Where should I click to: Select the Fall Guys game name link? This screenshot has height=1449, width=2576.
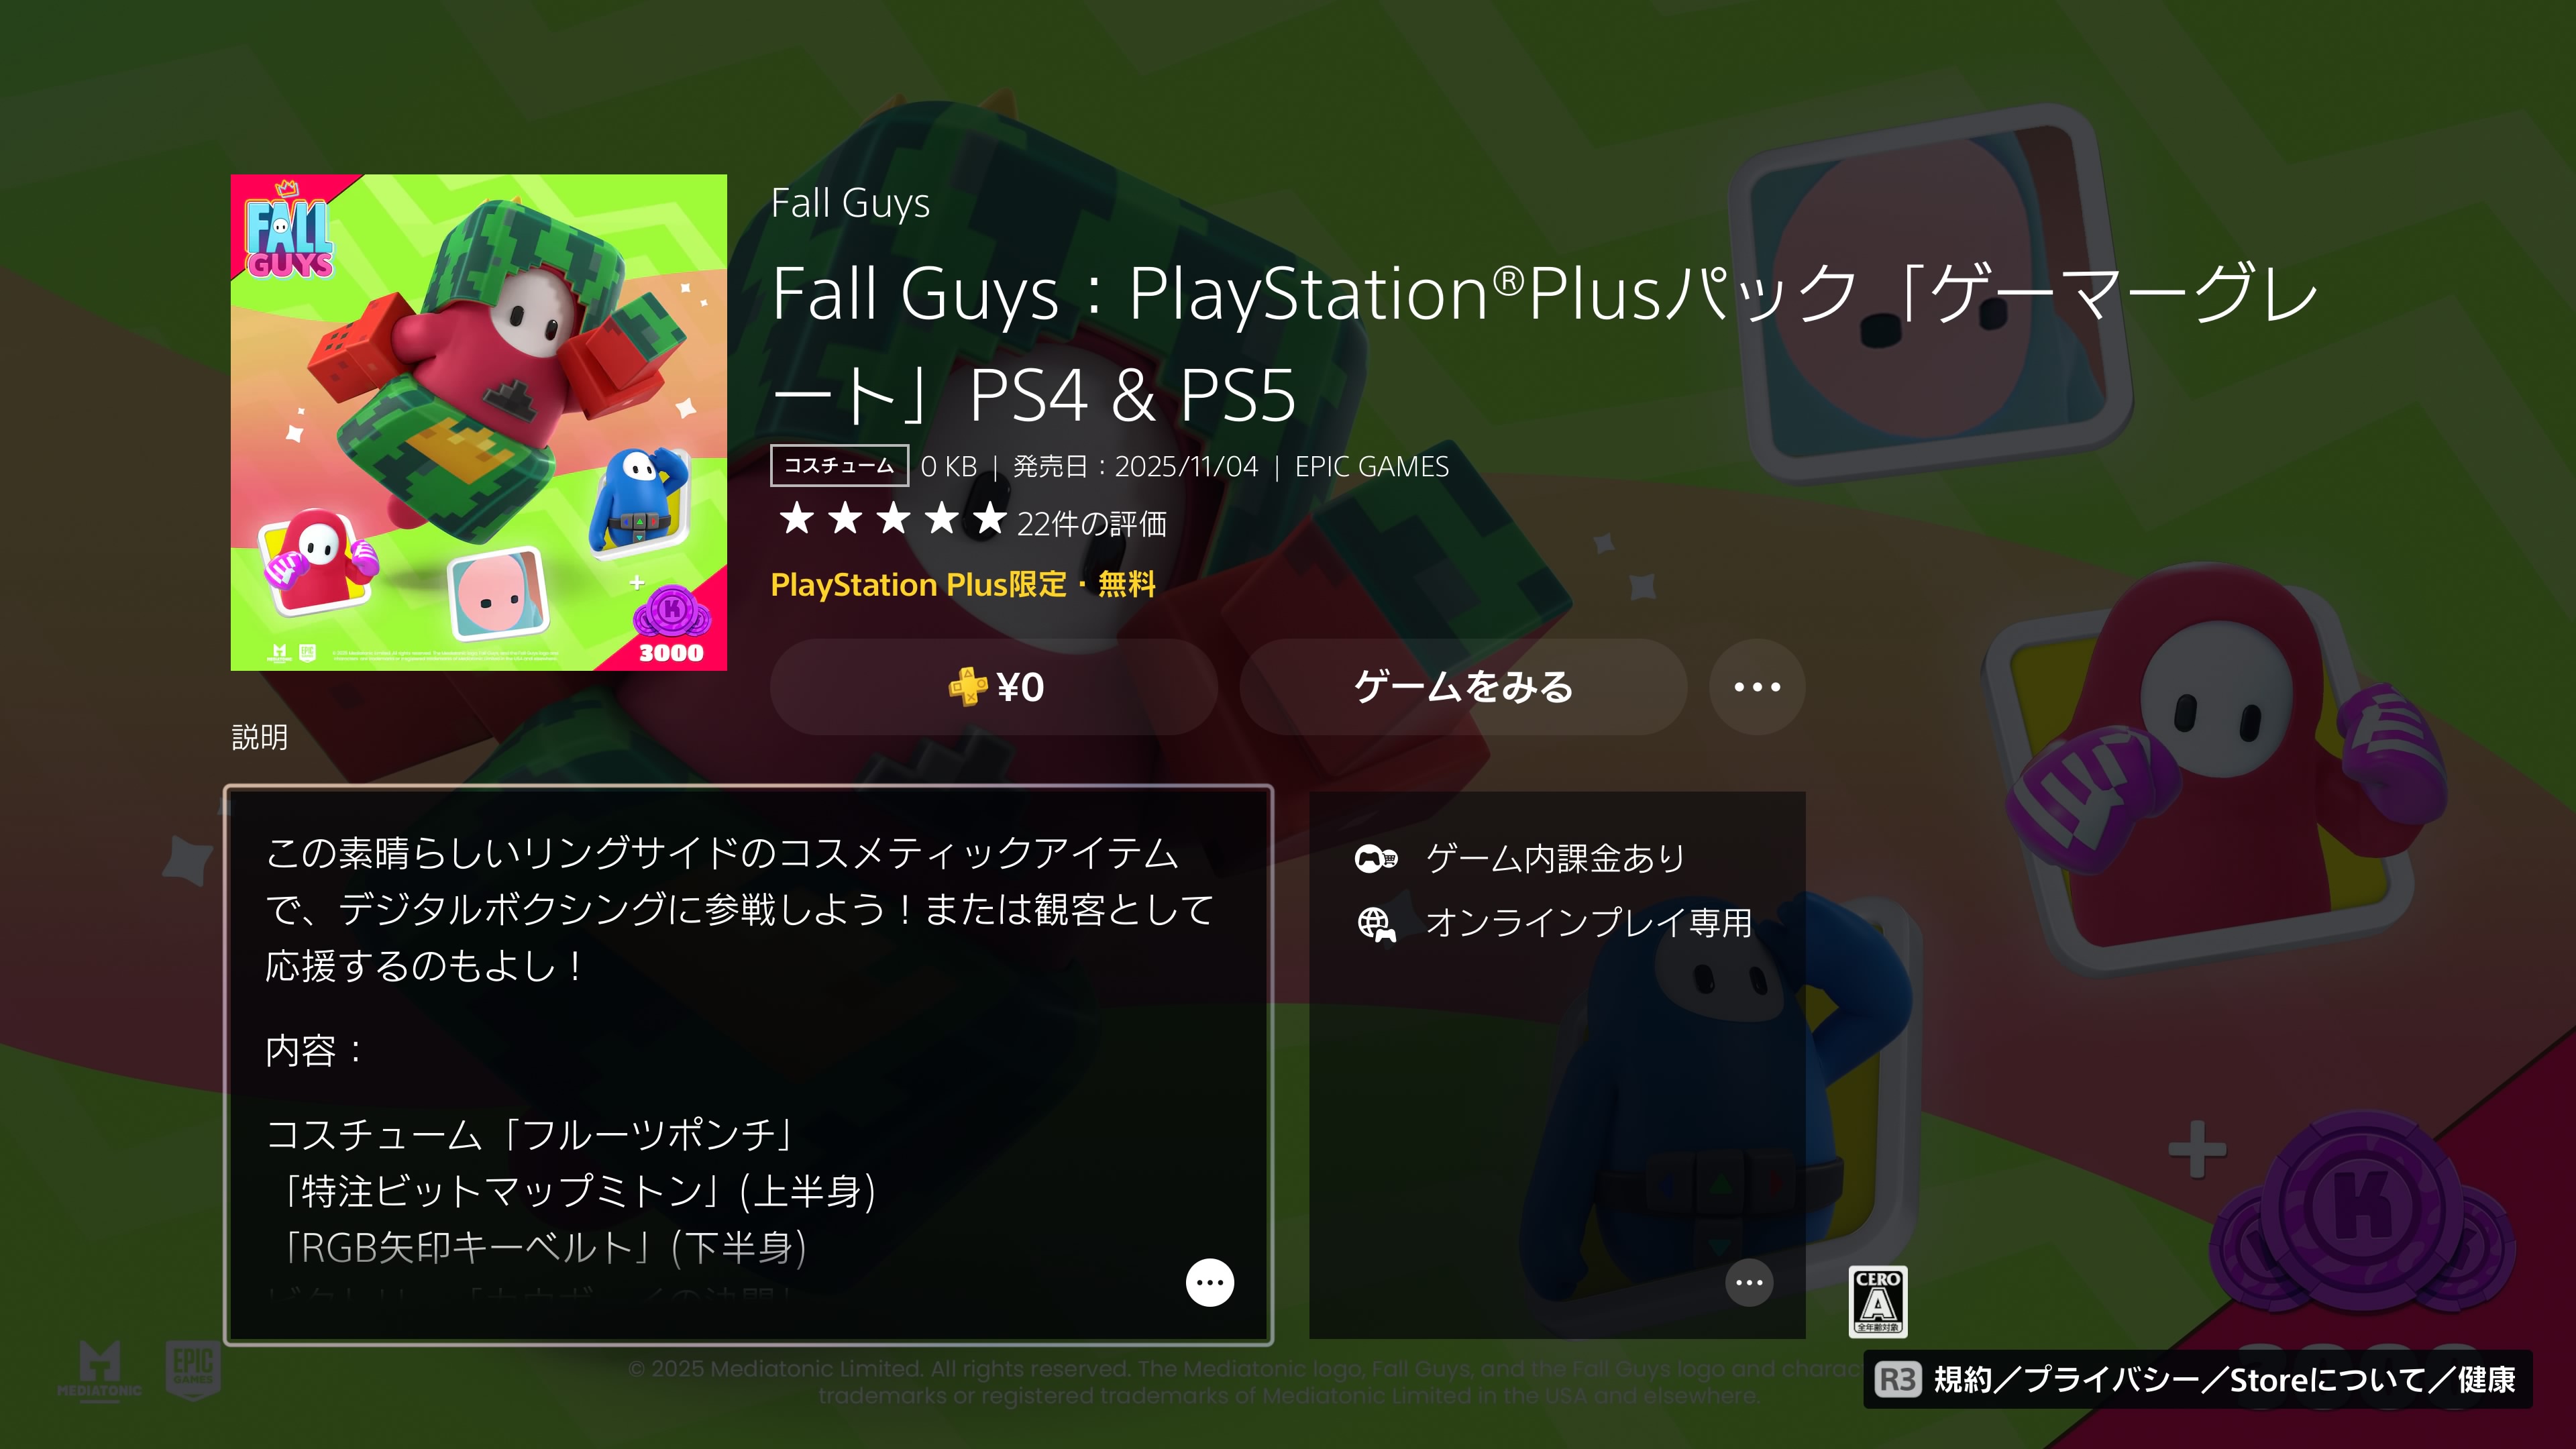click(x=850, y=203)
